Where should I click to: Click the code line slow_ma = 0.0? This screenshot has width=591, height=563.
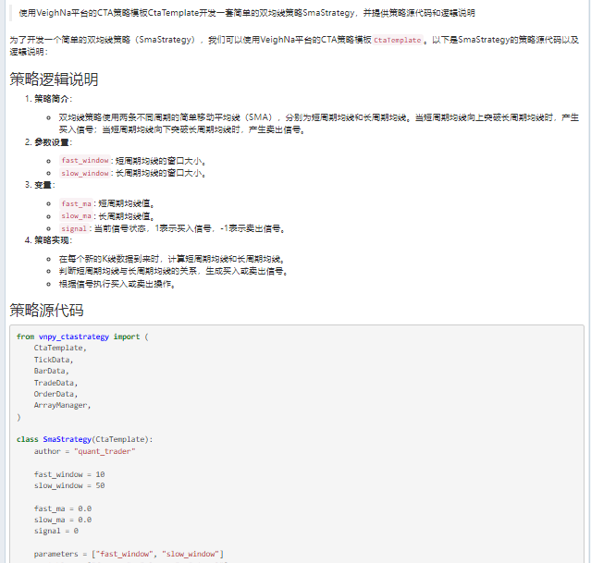[63, 520]
